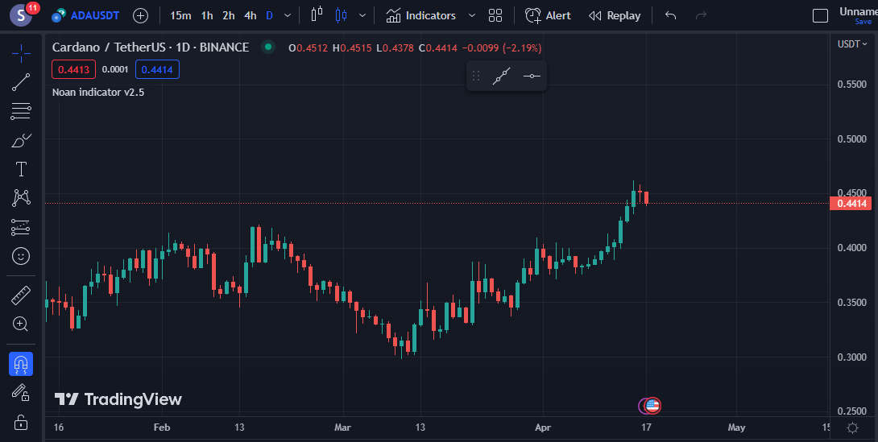This screenshot has height=442, width=878.
Task: Open the emoji icons tool
Action: pos(21,256)
